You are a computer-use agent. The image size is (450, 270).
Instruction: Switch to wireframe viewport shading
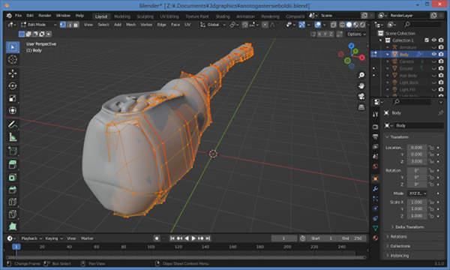pos(342,25)
